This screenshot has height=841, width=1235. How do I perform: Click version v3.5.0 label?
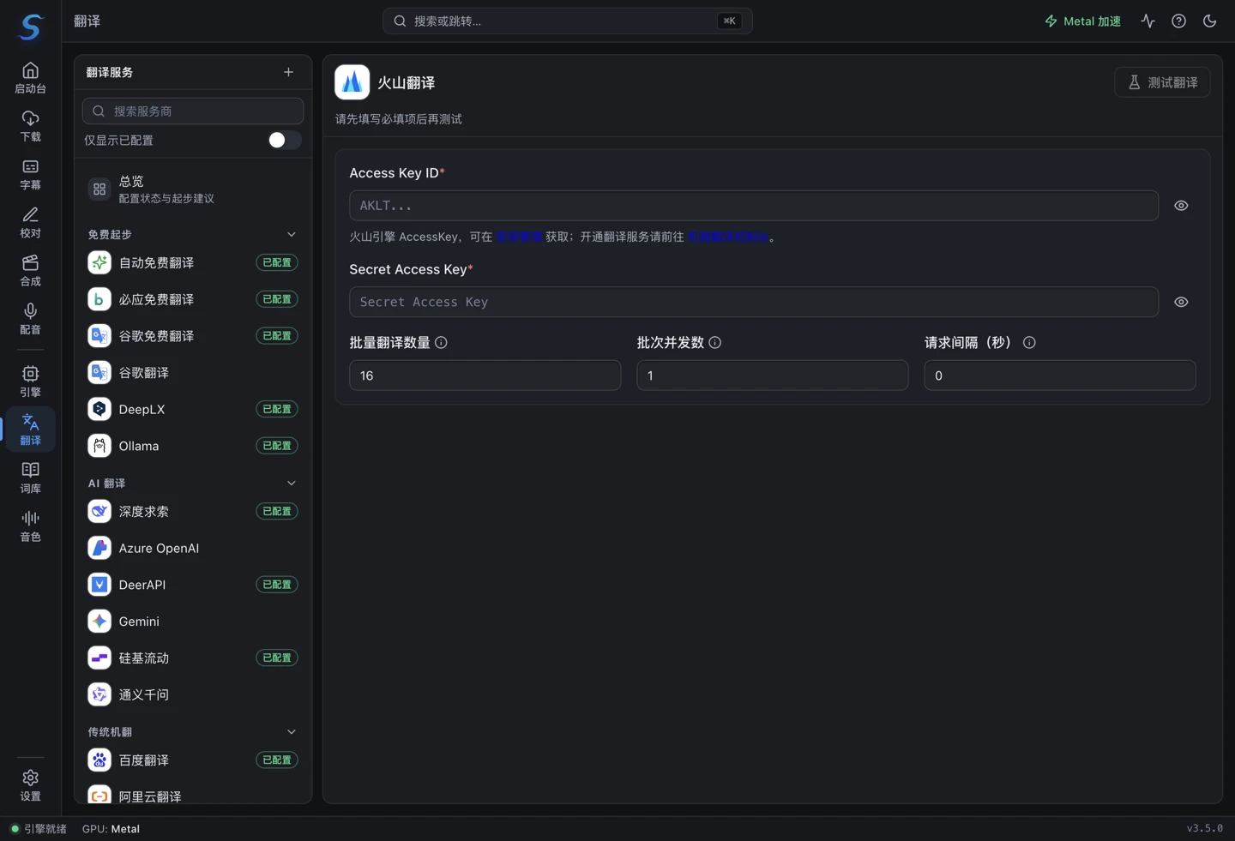click(x=1204, y=828)
